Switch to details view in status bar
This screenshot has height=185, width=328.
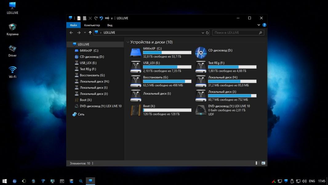point(257,163)
